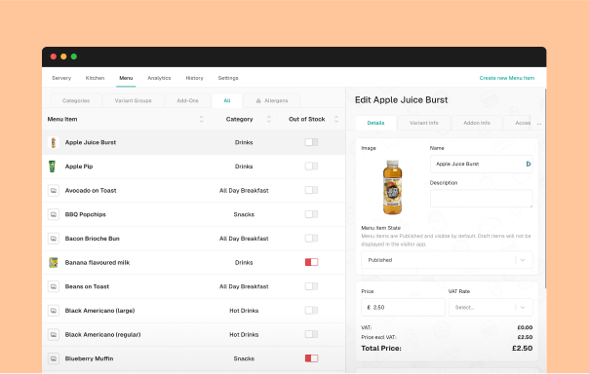The height and width of the screenshot is (374, 589).
Task: Toggle Out of Stock for Bacon Brioche Bun
Action: (311, 239)
